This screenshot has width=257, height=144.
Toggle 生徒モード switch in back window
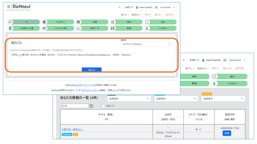coord(185,60)
